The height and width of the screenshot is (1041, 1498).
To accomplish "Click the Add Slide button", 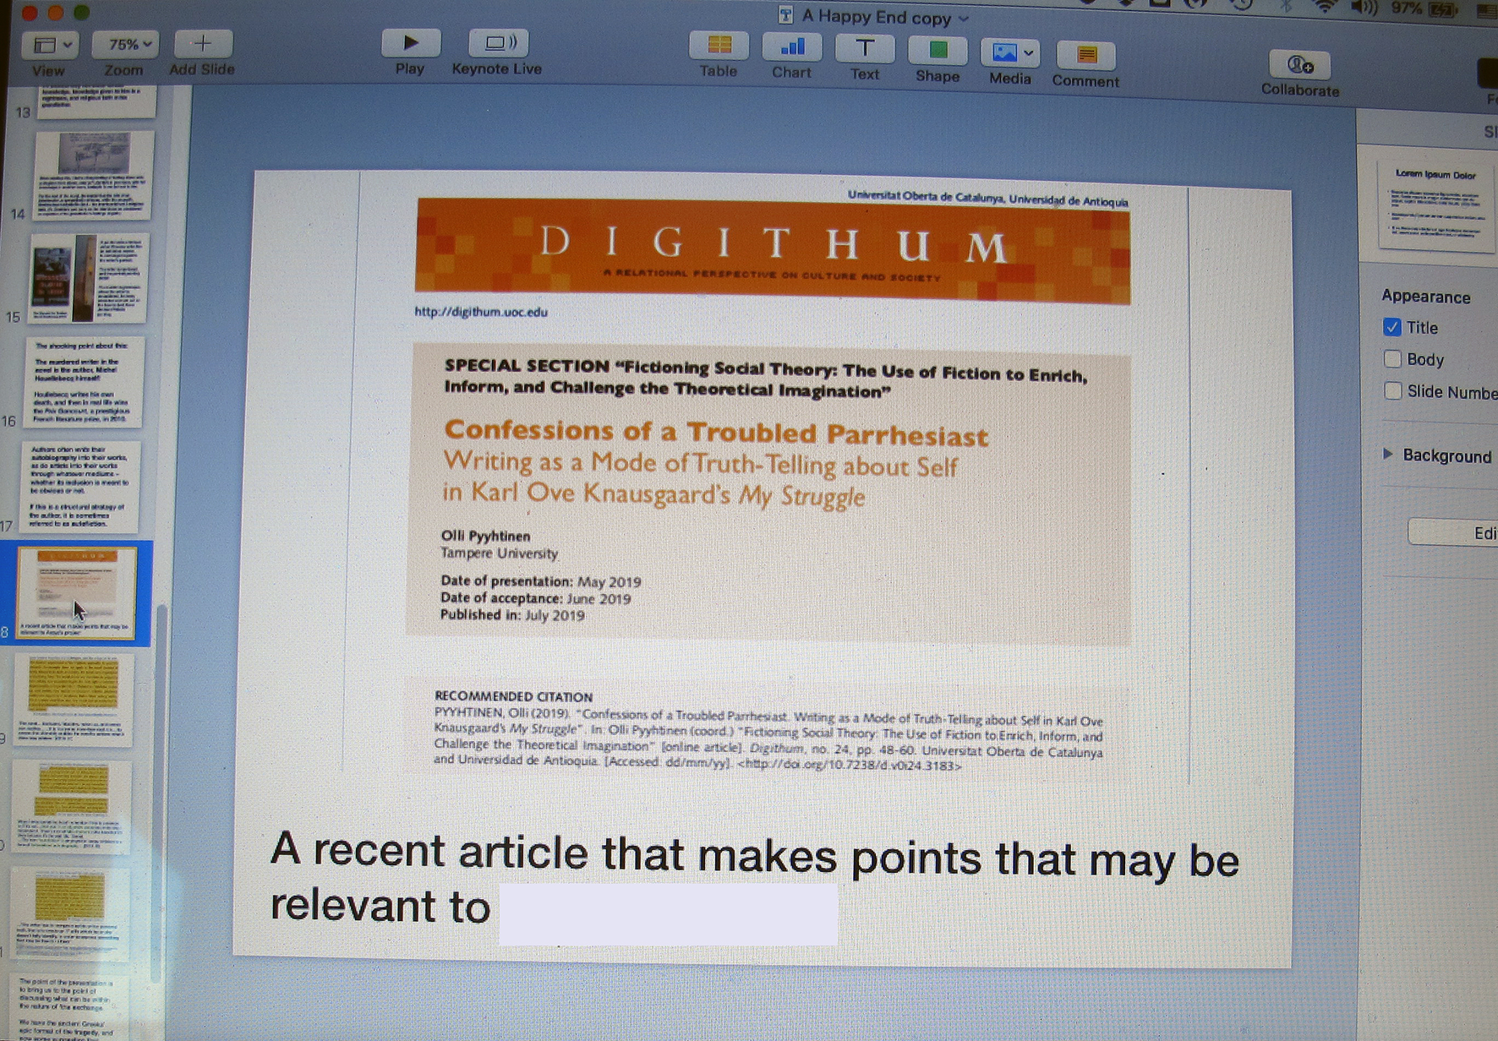I will pyautogui.click(x=203, y=43).
